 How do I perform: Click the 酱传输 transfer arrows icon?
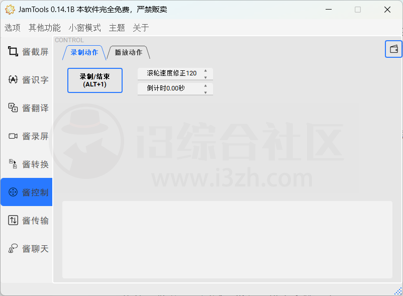13,220
